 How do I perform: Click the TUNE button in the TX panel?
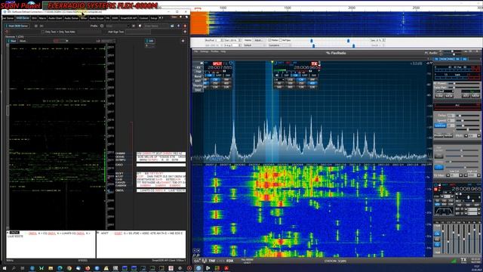tap(439, 96)
